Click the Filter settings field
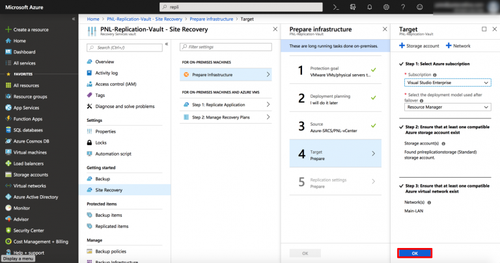500x263 pixels. [226, 47]
